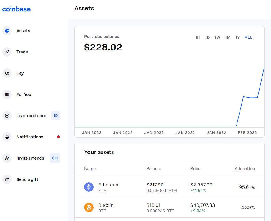Click the +9.94% Bitcoin change
The height and width of the screenshot is (221, 271).
point(197,211)
